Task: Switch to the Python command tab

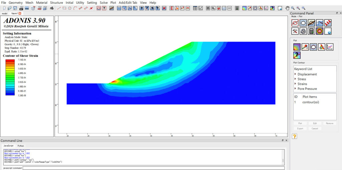Action: point(21,146)
